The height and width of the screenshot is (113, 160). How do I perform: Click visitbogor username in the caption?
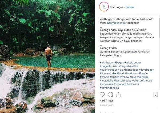pos(106,19)
